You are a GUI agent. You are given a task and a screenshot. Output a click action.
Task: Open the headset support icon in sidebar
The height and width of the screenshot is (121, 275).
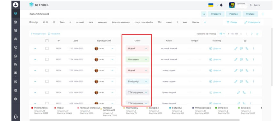click(16, 117)
